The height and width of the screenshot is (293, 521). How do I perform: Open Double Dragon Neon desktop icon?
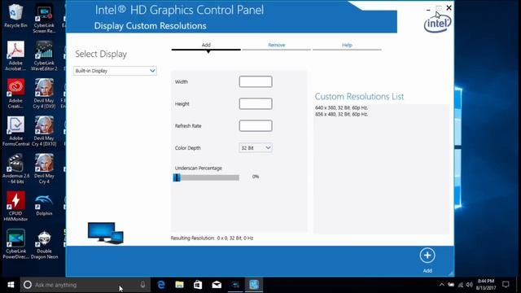pos(44,244)
